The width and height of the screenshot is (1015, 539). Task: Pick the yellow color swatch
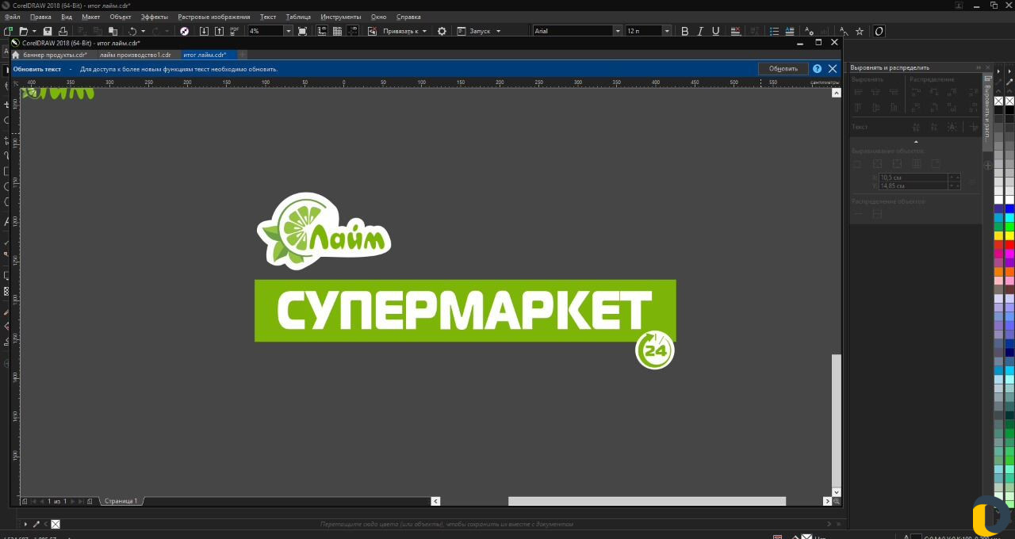1009,235
